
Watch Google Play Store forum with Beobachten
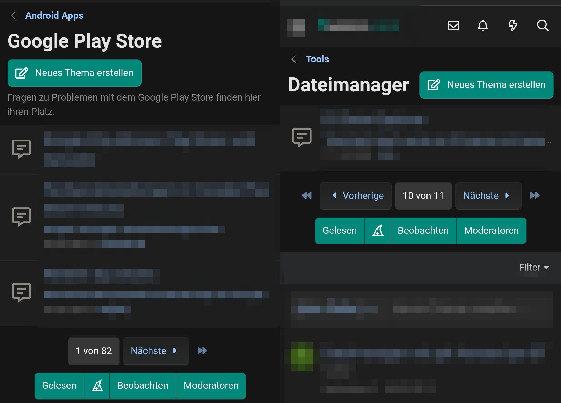pos(143,386)
